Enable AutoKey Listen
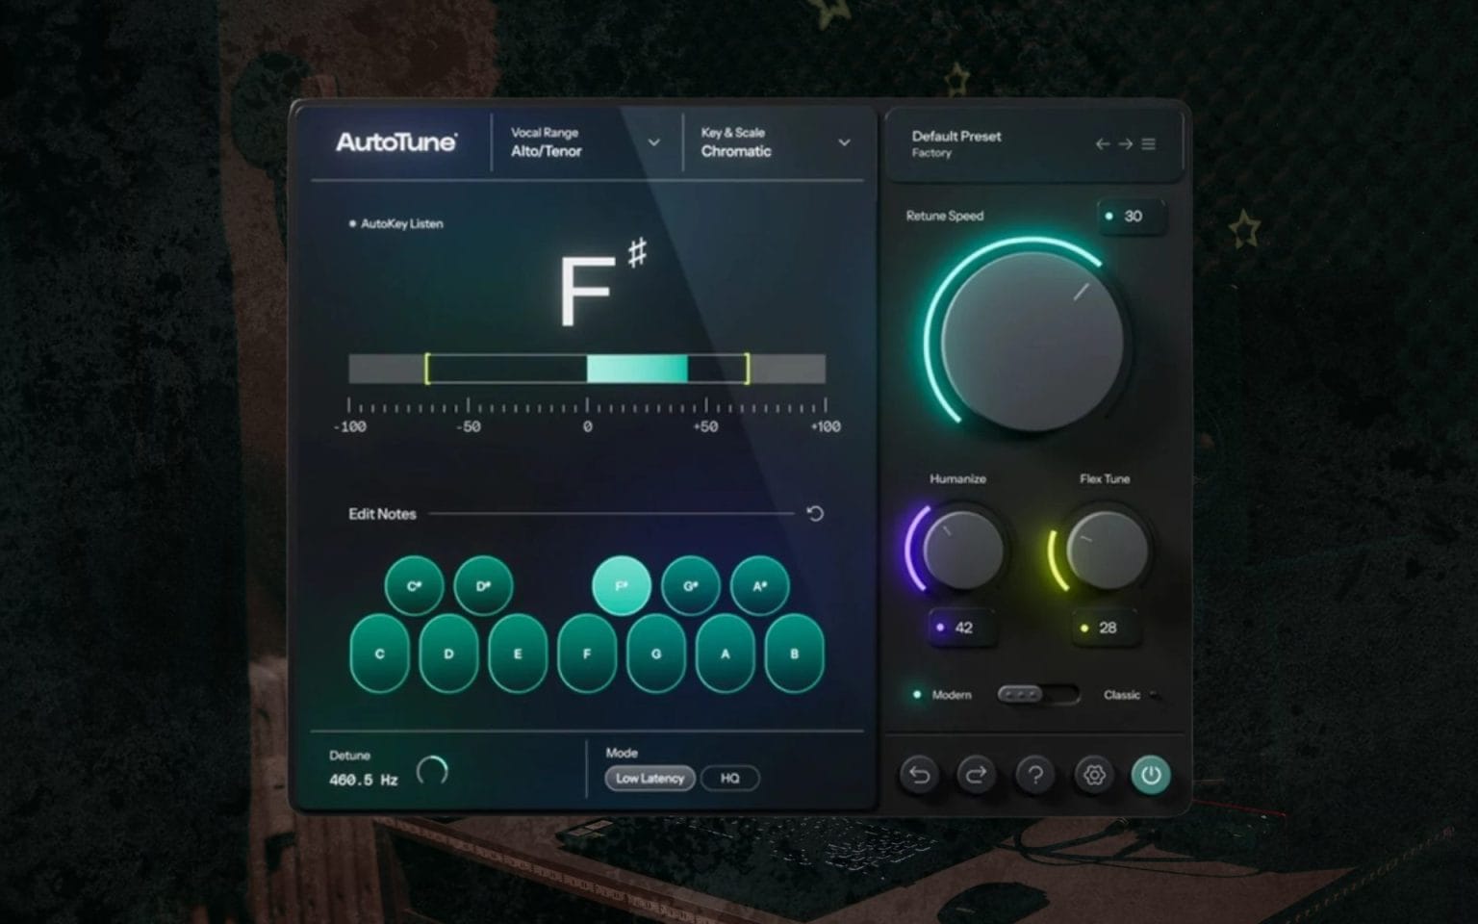Viewport: 1478px width, 924px height. [395, 223]
